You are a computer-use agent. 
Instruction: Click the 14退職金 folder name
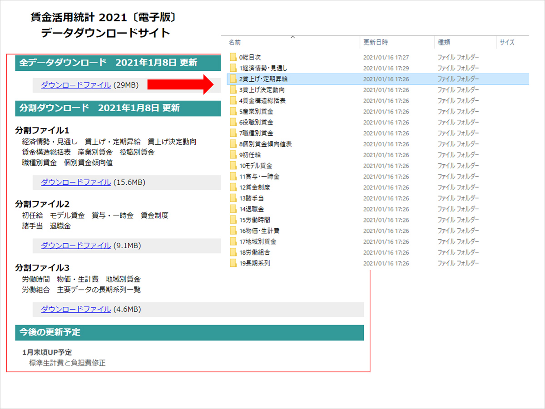click(252, 209)
